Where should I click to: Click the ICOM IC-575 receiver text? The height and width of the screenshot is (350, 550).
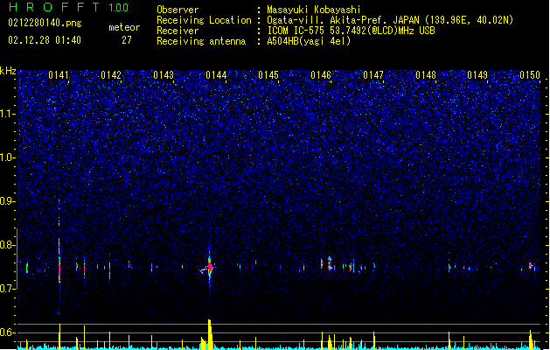[x=351, y=31]
